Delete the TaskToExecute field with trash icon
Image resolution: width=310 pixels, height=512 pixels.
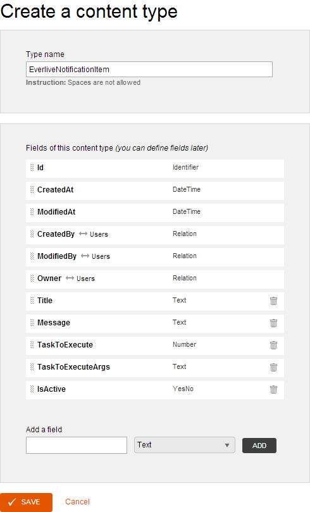coord(273,345)
